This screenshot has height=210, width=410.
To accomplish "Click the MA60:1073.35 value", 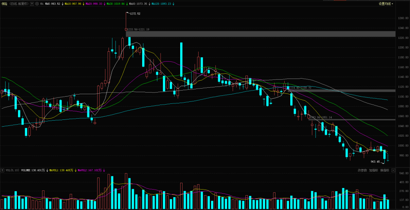I will coord(138,4).
